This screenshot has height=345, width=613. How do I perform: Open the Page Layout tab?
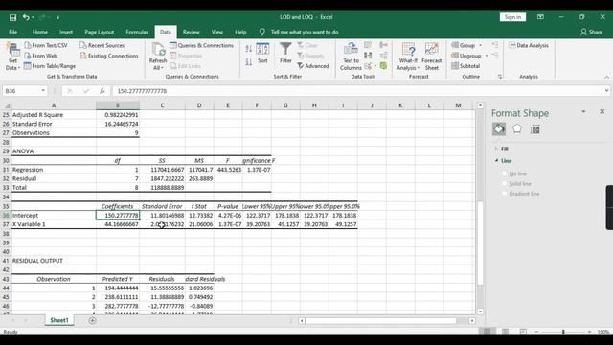(99, 32)
